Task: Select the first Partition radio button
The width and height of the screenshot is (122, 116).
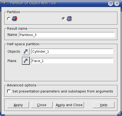Action: coord(9,19)
